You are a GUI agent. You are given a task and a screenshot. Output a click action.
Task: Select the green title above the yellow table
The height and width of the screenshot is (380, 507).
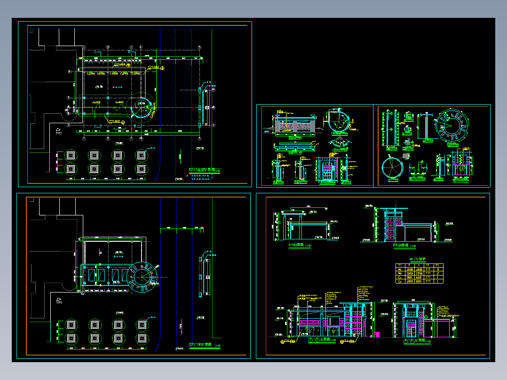[418, 260]
